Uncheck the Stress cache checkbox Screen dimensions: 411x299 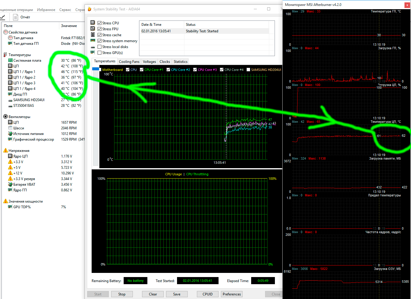(100, 35)
